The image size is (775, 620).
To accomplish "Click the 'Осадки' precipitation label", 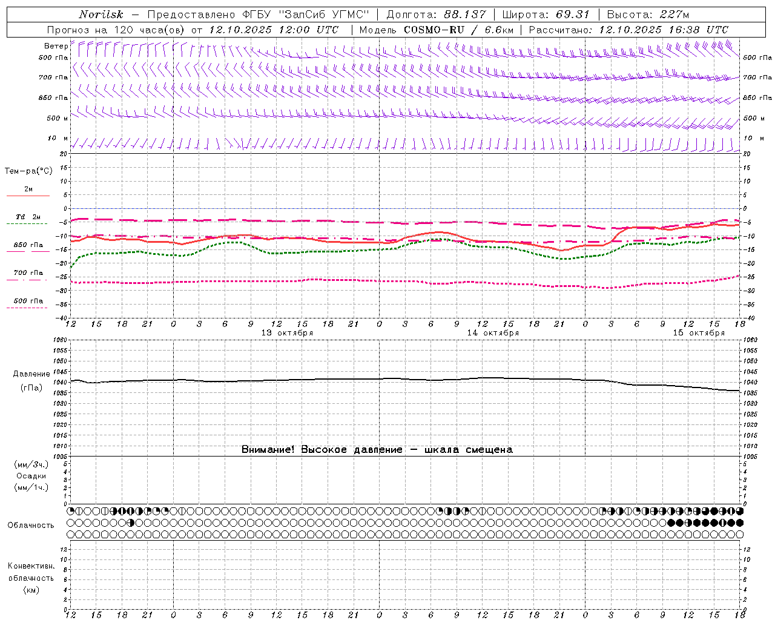I will [31, 476].
